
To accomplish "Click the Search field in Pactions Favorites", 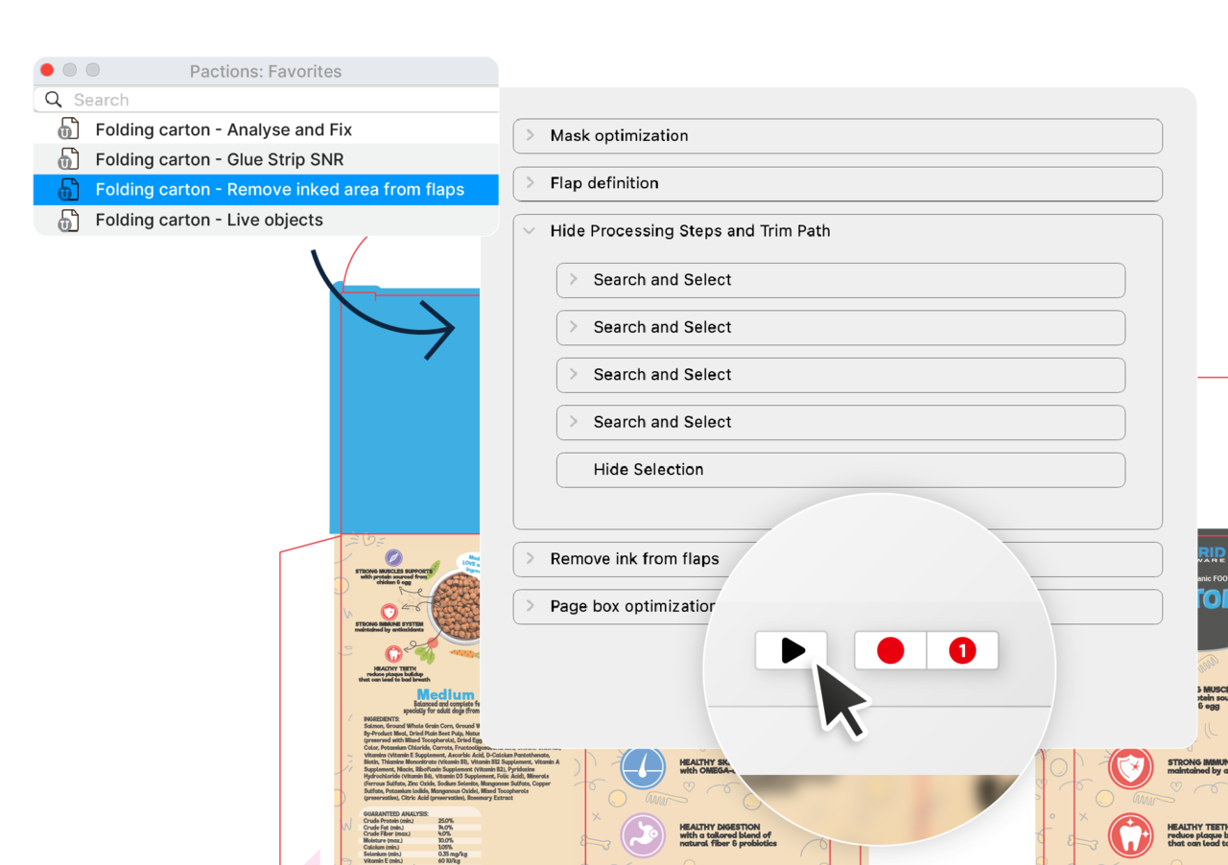I will click(x=266, y=100).
